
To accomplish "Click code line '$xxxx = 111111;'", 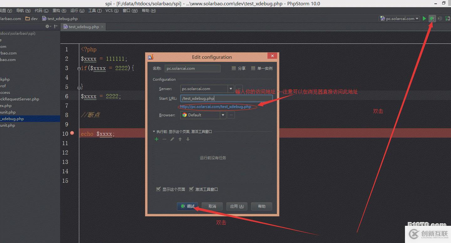I will pyautogui.click(x=104, y=59).
